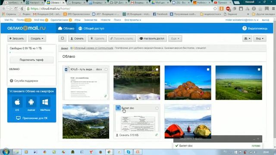Check the mountain valley photo checkbox
The height and width of the screenshot is (155, 276).
[106, 108]
